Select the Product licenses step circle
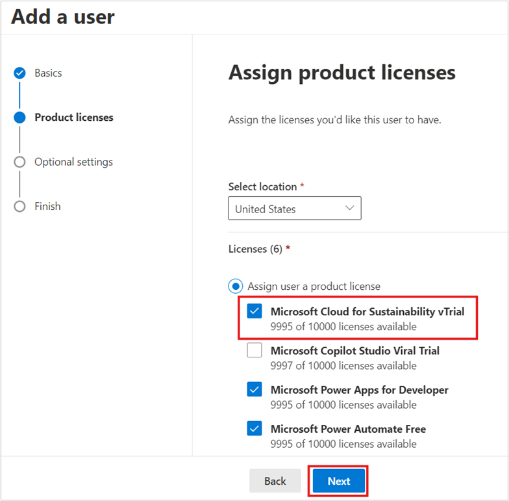Screen dimensions: 509x501 click(x=19, y=118)
